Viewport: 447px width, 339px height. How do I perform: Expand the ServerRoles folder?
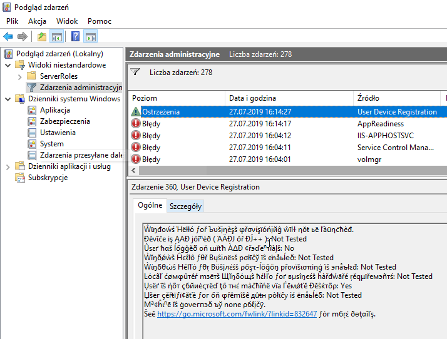tap(20, 76)
